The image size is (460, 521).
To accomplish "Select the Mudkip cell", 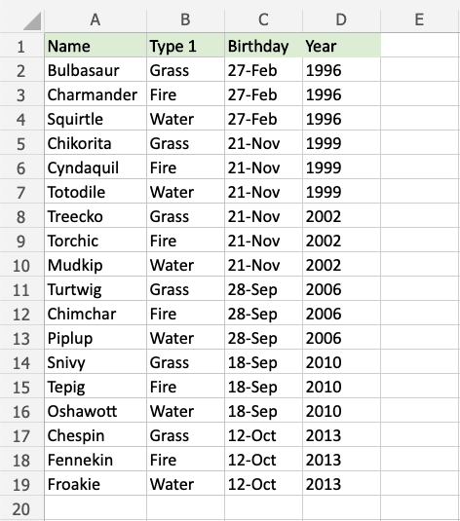I will click(96, 265).
